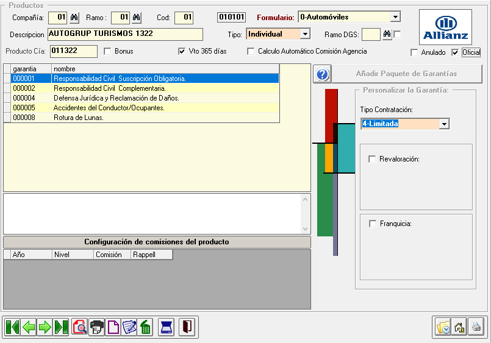Viewport: 491px width, 343px height.
Task: Click the notes scrollbar up arrow
Action: [x=306, y=199]
